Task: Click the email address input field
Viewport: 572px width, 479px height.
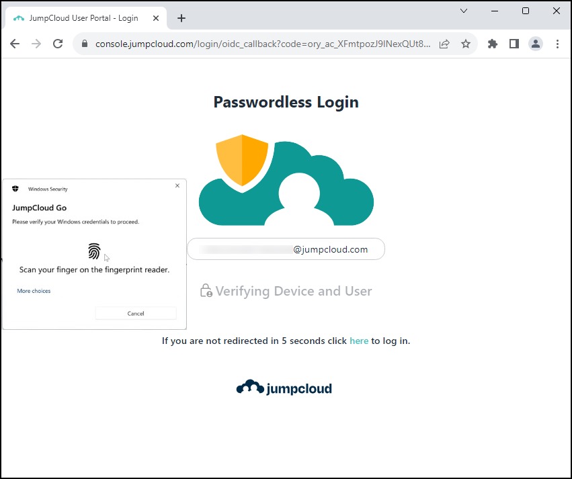Action: click(286, 249)
